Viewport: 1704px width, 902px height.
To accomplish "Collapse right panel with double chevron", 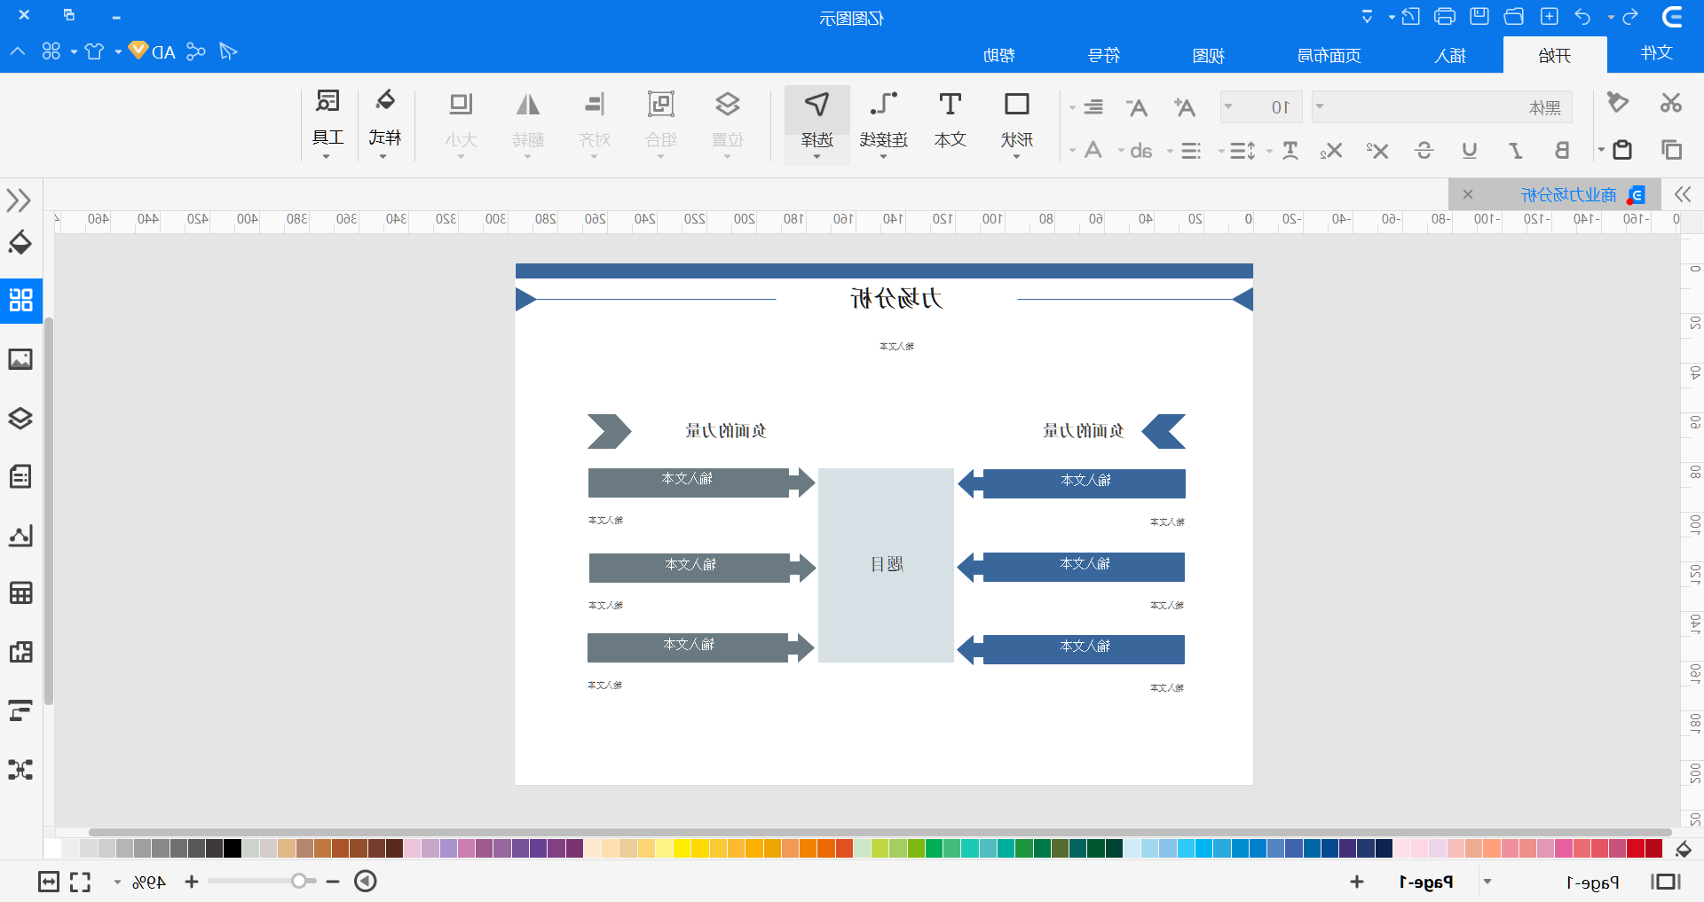I will coord(1683,194).
